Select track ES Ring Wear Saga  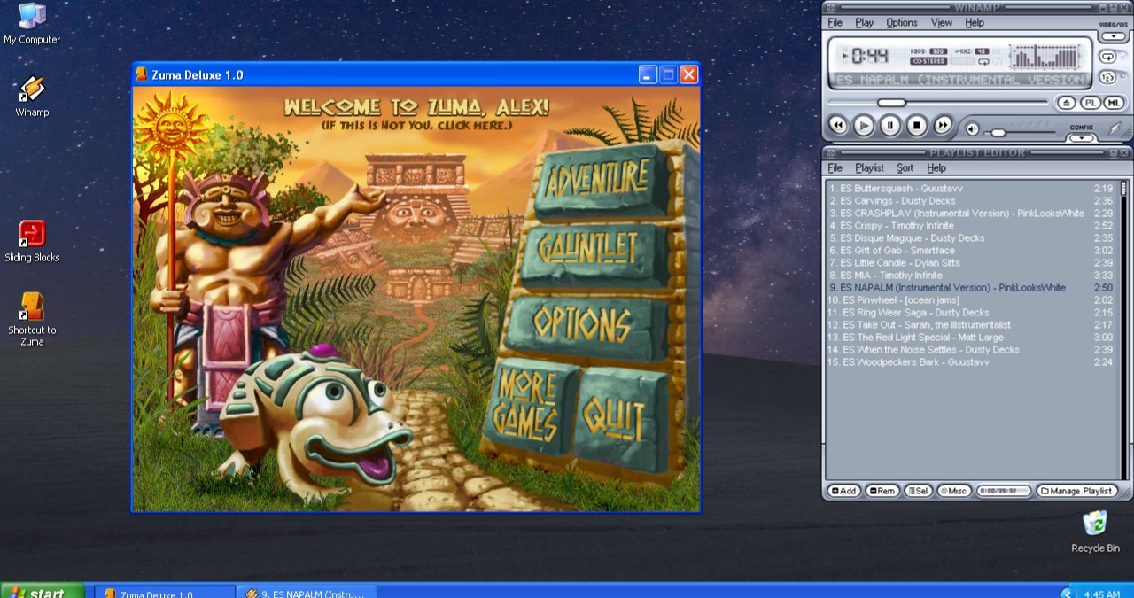click(x=971, y=313)
